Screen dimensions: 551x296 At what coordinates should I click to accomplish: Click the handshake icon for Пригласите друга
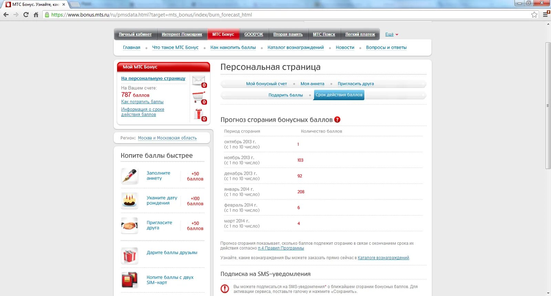pyautogui.click(x=129, y=225)
